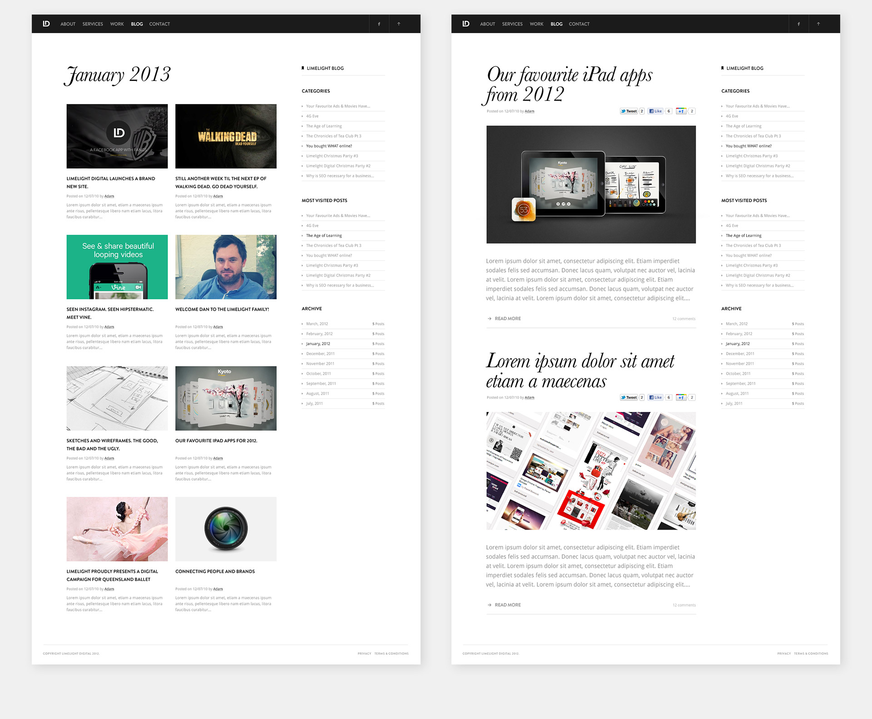Open Work menu item in left navigation
Viewport: 872px width, 719px height.
[117, 24]
